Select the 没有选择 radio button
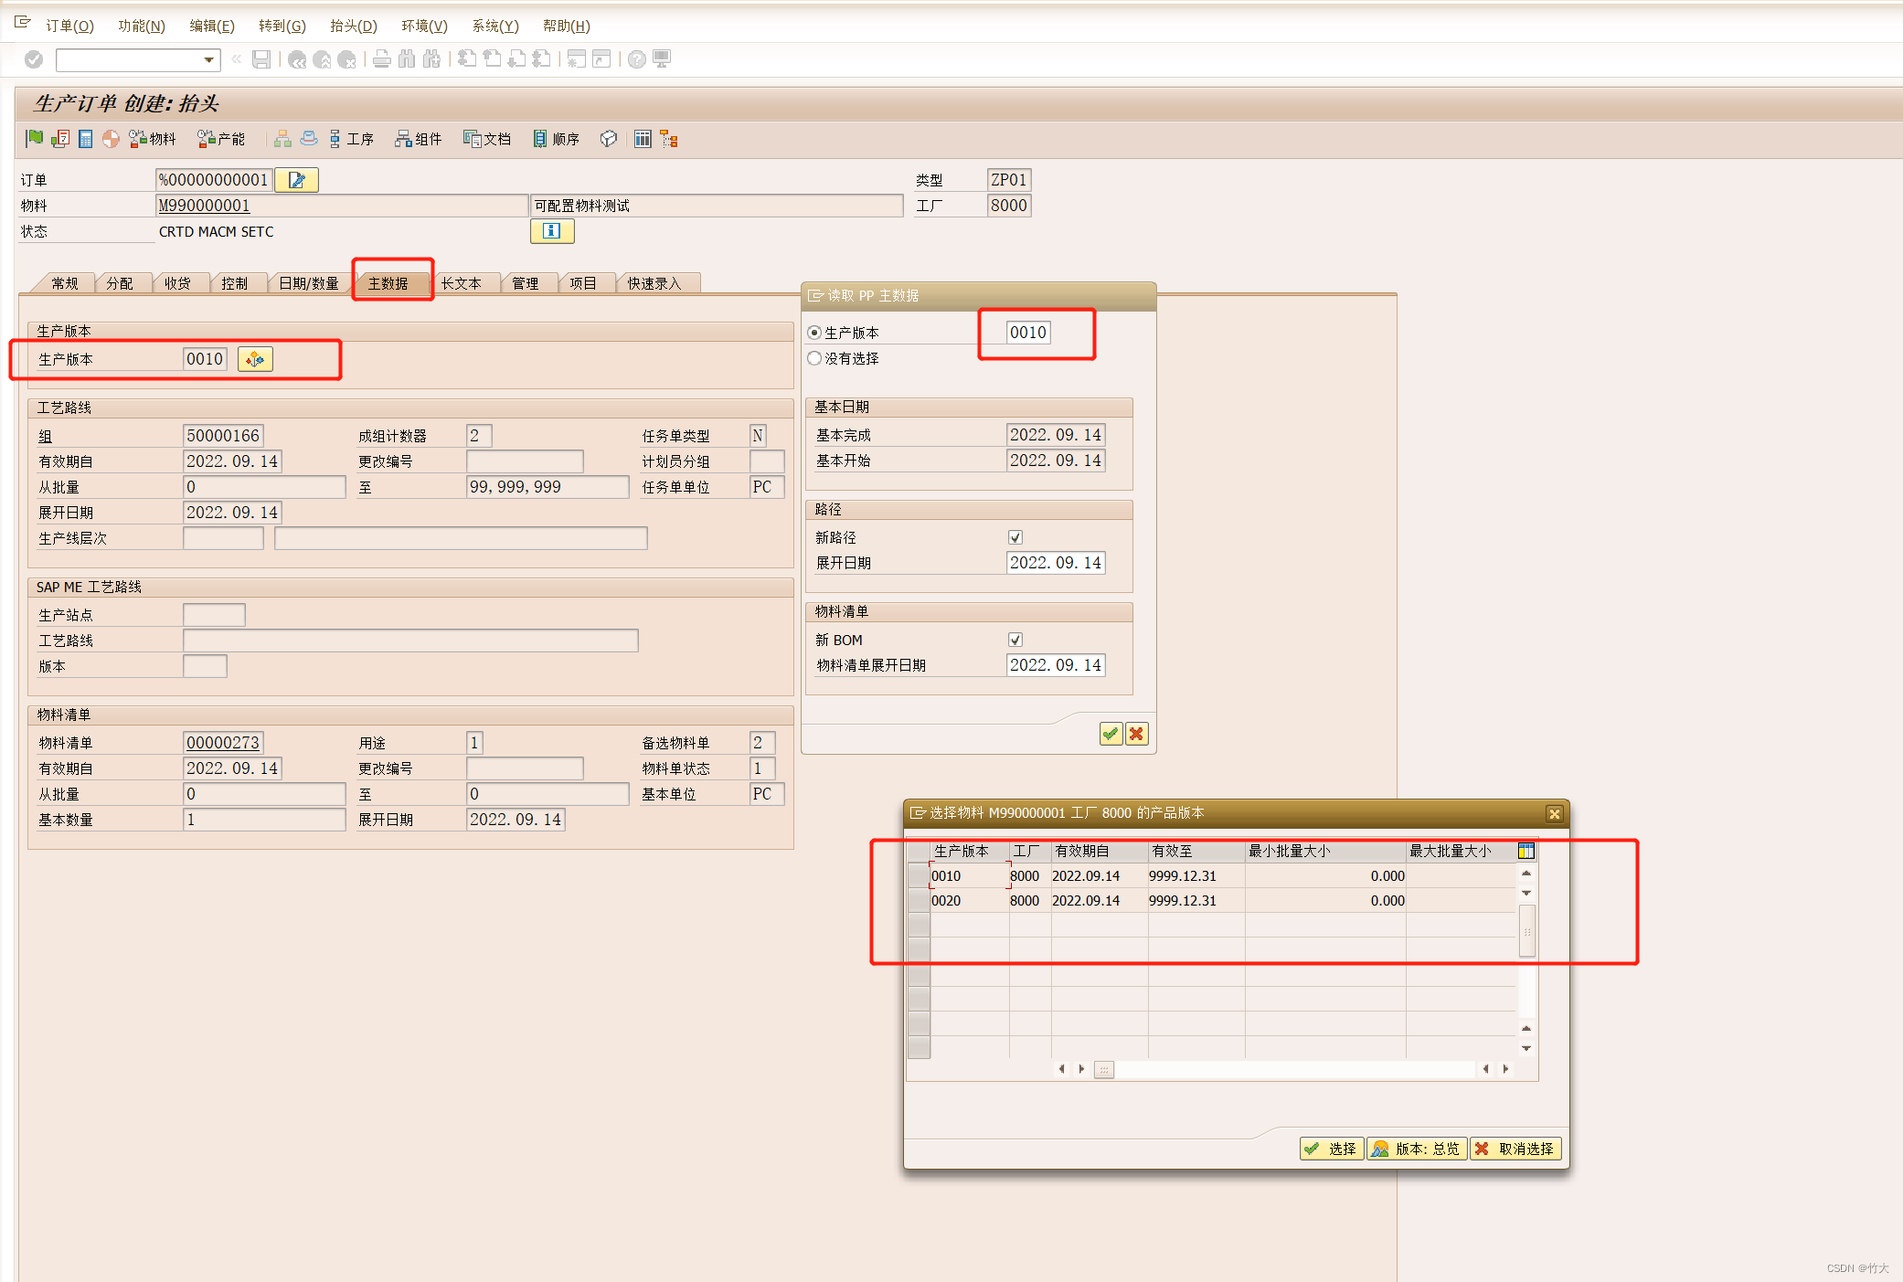The height and width of the screenshot is (1282, 1903). [814, 358]
